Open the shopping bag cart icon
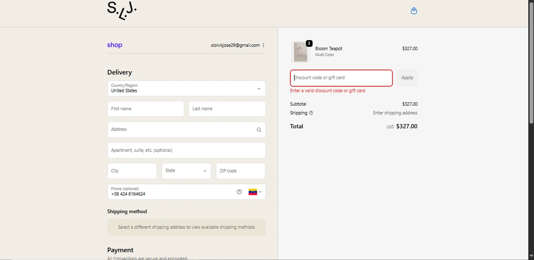Viewport: 534px width, 260px height. click(414, 11)
